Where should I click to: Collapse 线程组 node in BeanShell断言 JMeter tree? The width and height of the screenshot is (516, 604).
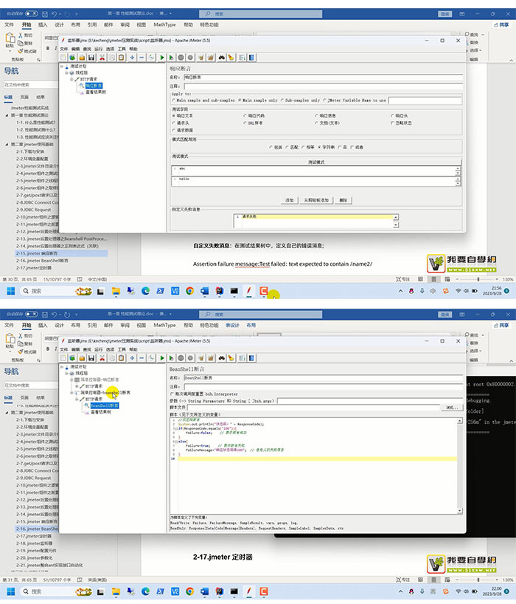[67, 373]
